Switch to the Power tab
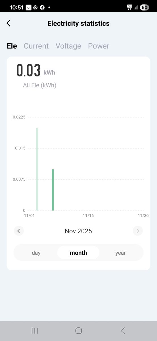This screenshot has width=157, height=341. click(99, 46)
